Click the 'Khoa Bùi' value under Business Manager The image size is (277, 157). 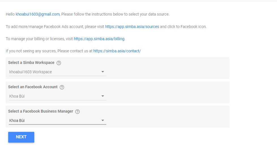[17, 121]
